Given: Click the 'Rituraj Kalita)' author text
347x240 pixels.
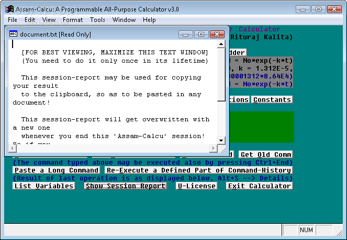Looking at the screenshot, I should pos(261,37).
